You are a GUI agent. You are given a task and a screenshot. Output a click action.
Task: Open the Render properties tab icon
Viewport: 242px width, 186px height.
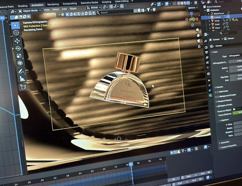(x=206, y=47)
